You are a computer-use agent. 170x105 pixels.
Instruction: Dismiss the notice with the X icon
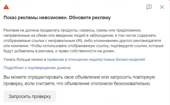162,7
